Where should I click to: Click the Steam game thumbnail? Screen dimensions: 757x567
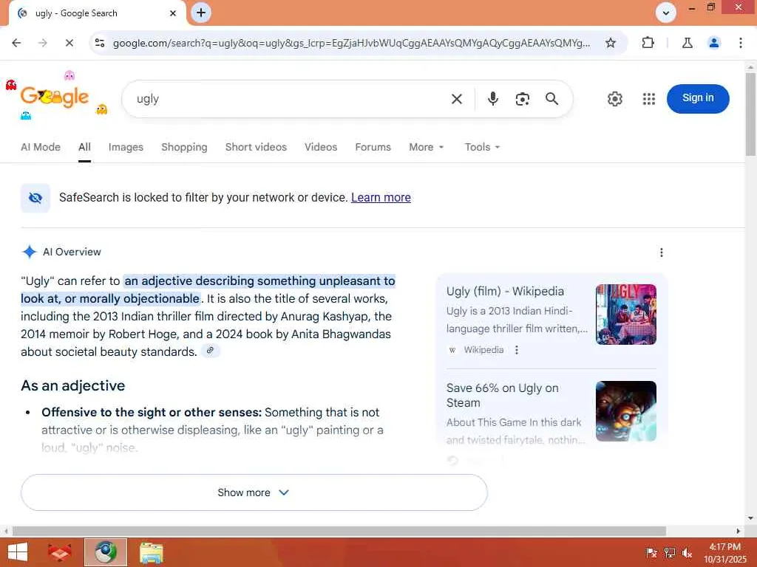(625, 410)
